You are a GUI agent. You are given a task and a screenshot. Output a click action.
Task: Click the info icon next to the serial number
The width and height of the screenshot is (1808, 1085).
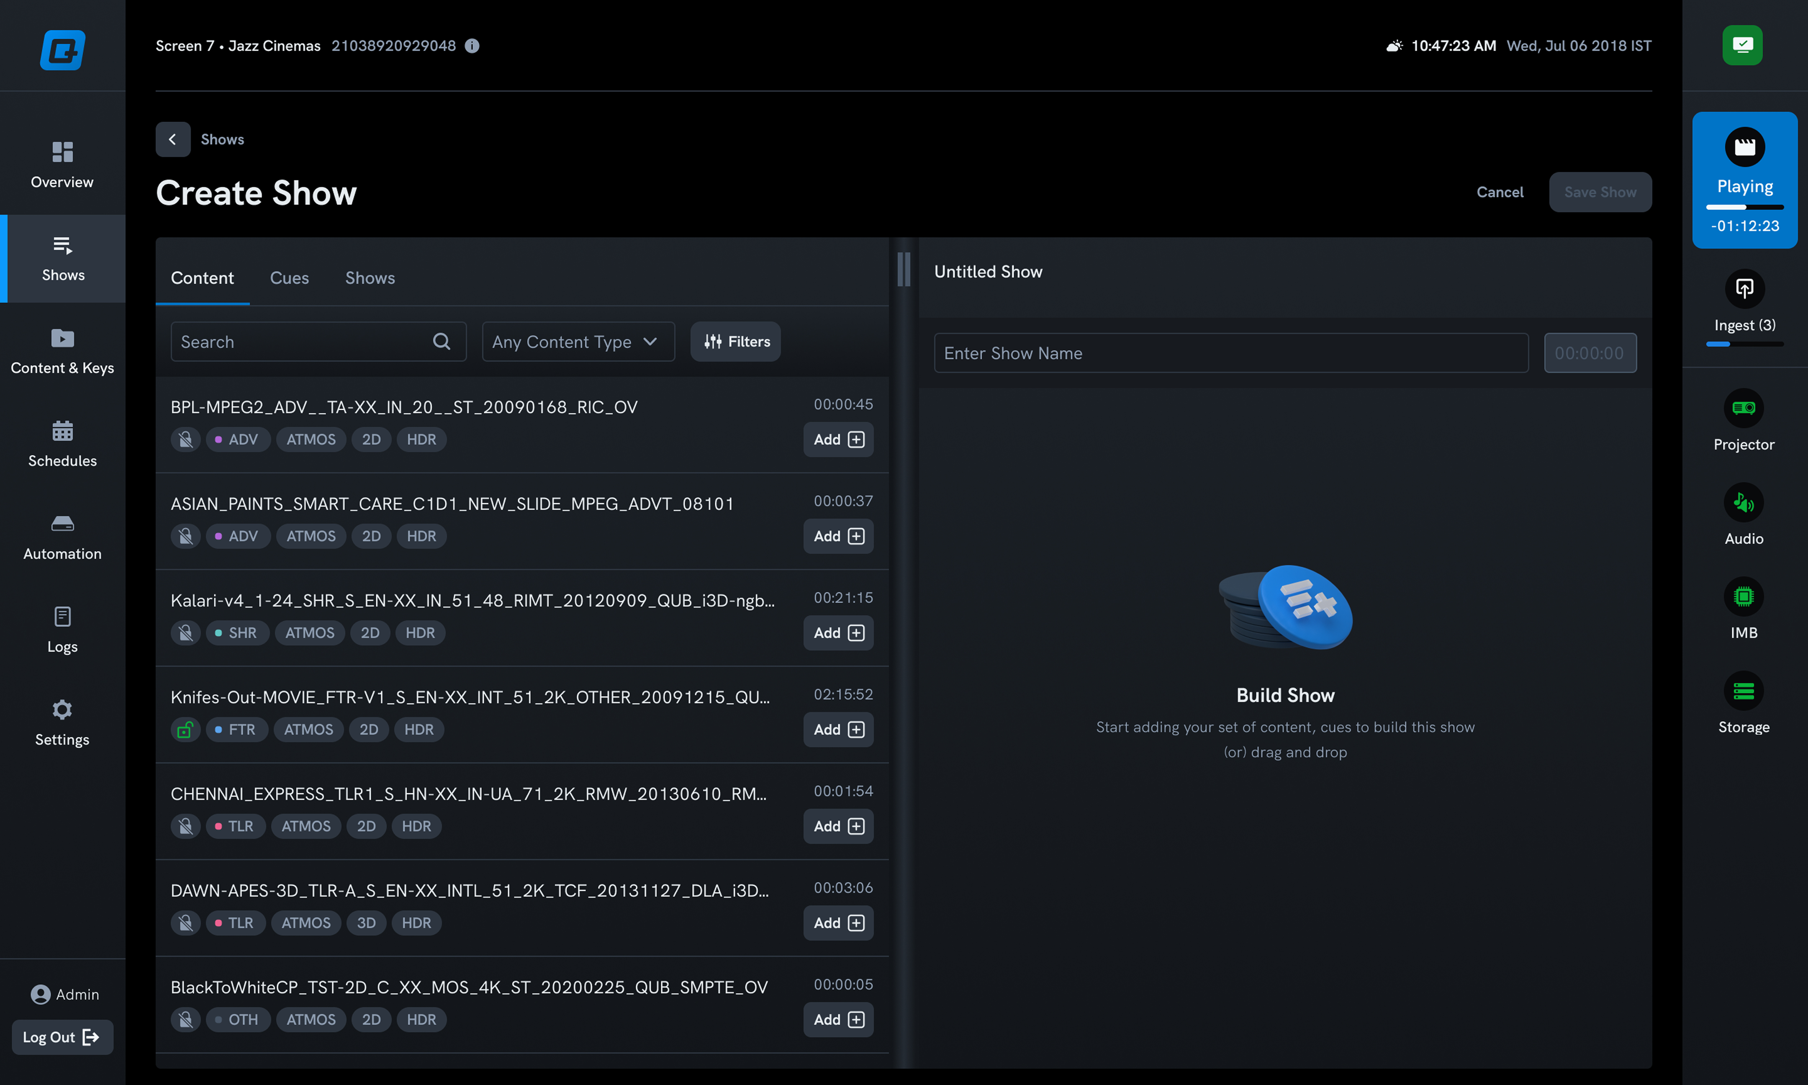point(472,46)
